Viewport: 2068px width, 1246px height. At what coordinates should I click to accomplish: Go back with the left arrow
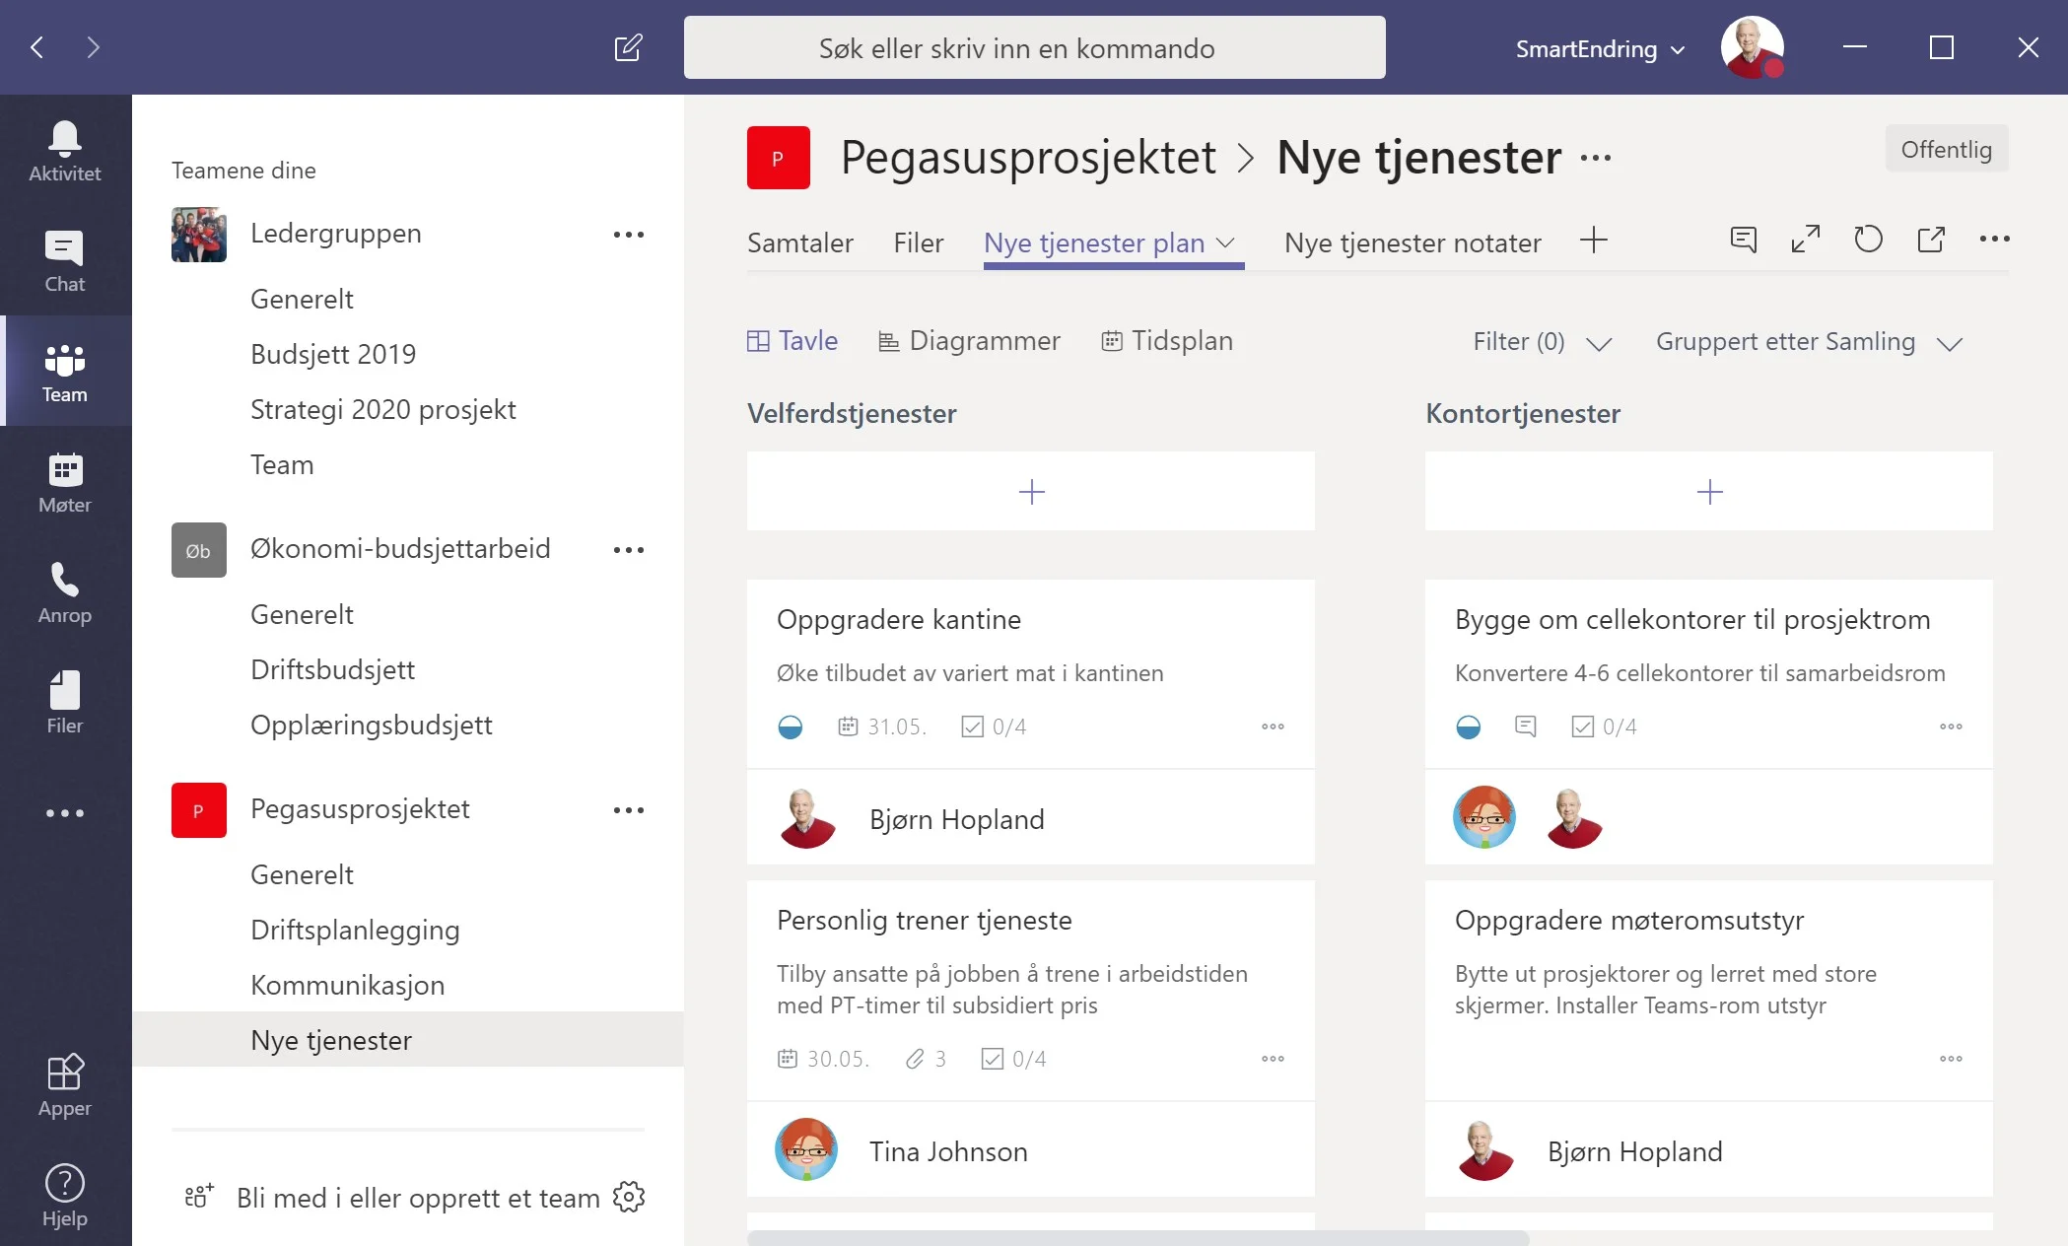[37, 47]
